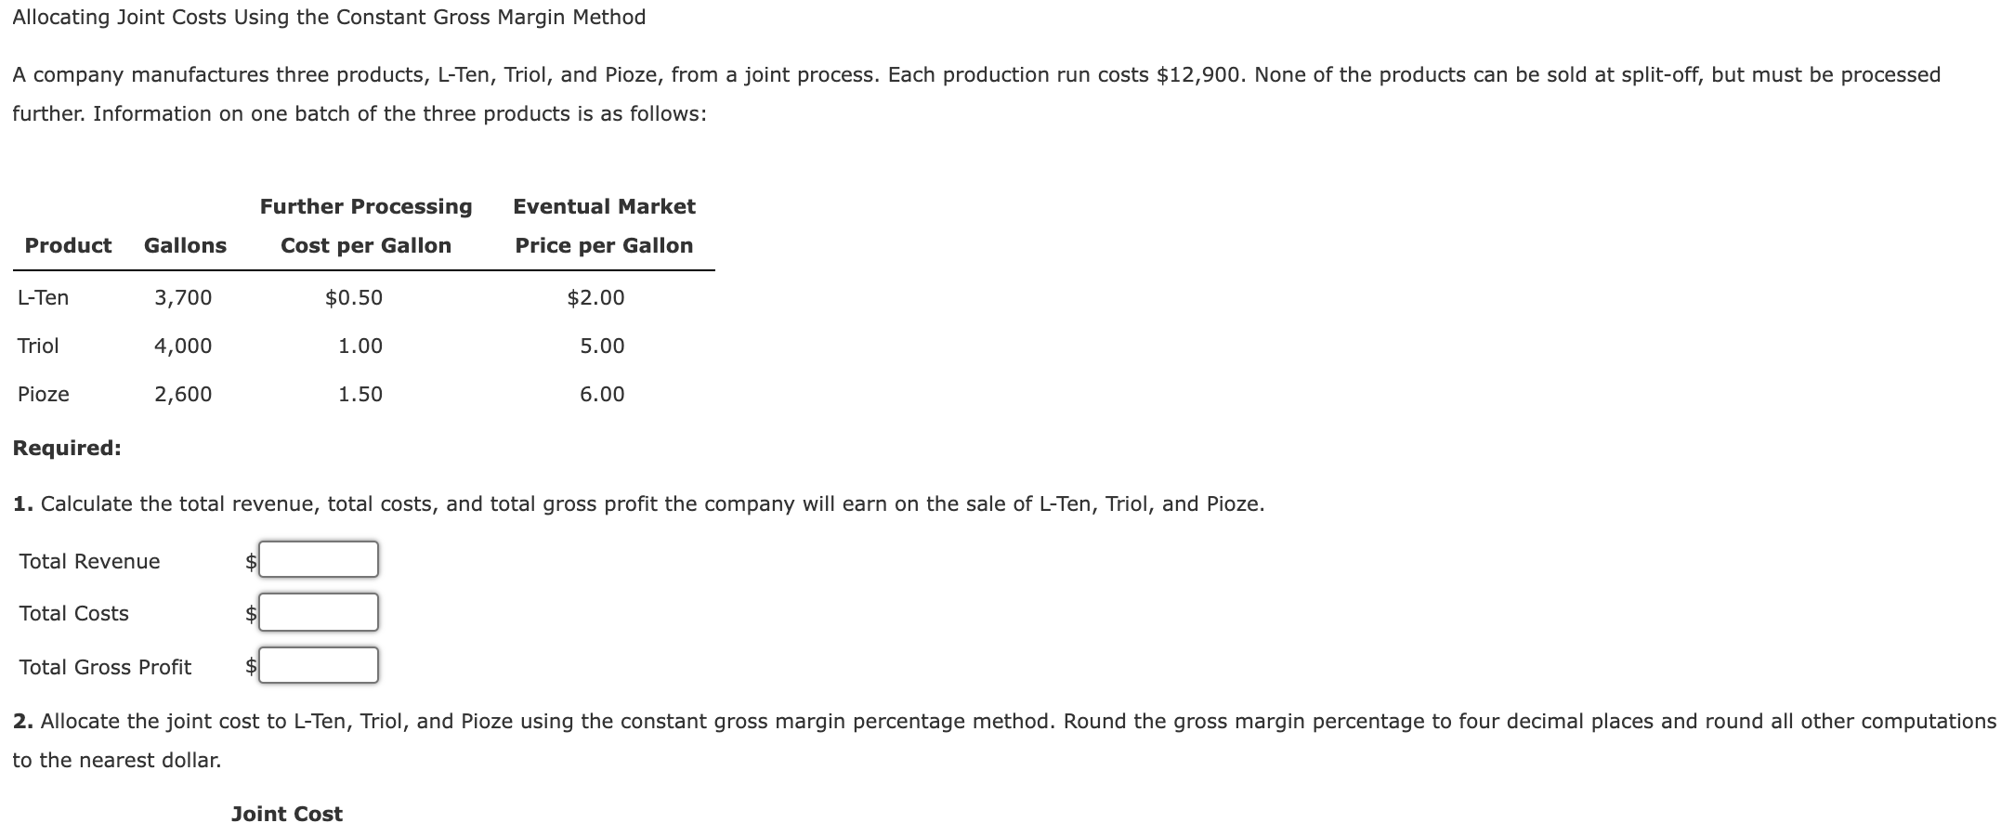Click the Requirement 1 instruction text
The width and height of the screenshot is (2014, 823).
(638, 503)
